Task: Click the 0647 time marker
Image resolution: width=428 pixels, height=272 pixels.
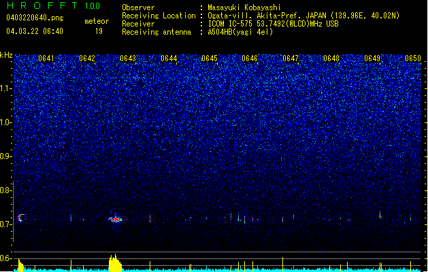Action: (x=291, y=58)
